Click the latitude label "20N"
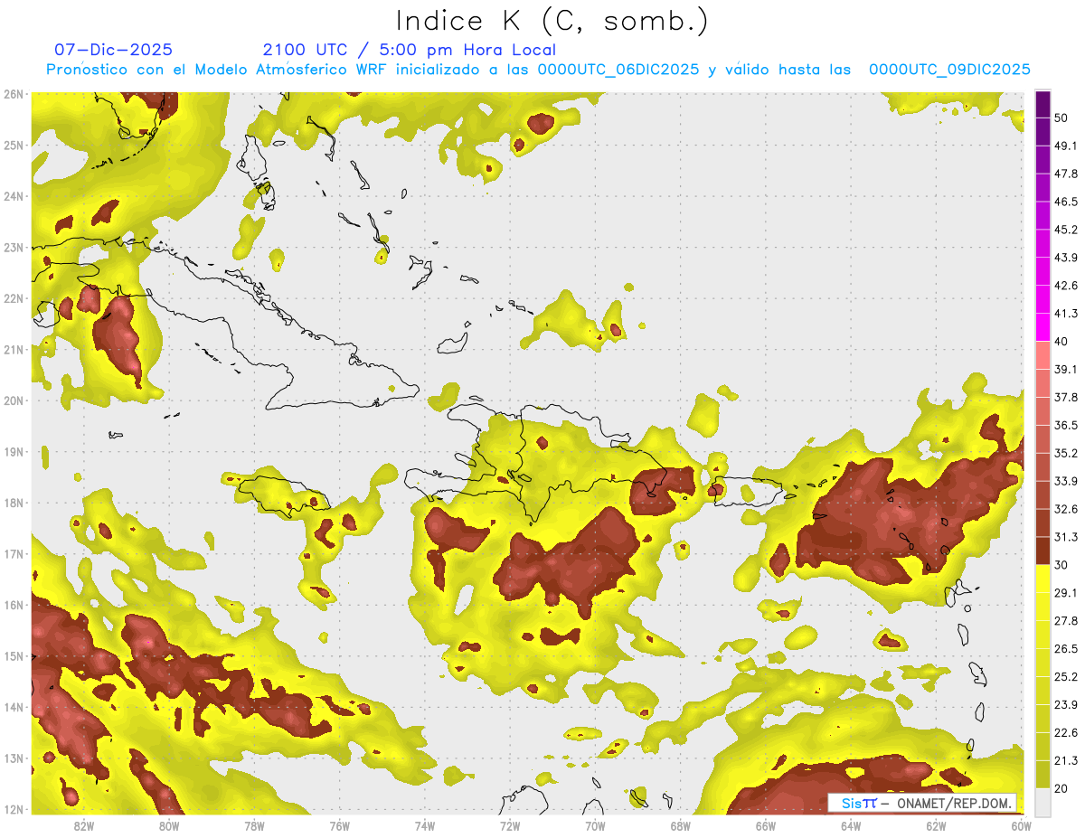Screen dimensions: 1085x838 coord(14,400)
